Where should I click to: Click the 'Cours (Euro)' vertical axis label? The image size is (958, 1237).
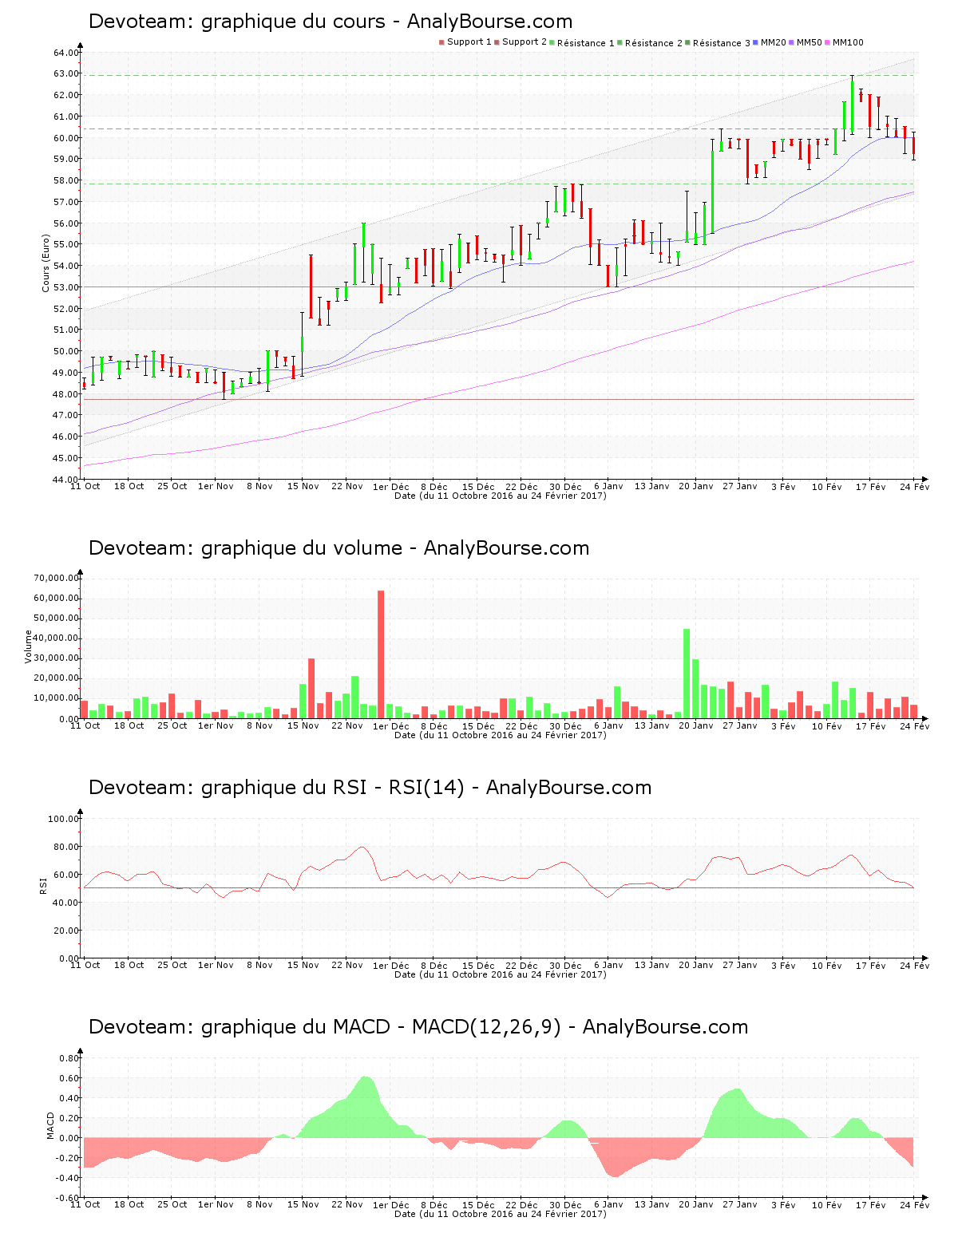pos(46,263)
